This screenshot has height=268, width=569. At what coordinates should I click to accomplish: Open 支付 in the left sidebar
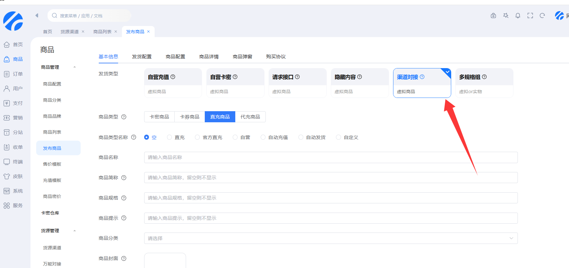tap(13, 103)
